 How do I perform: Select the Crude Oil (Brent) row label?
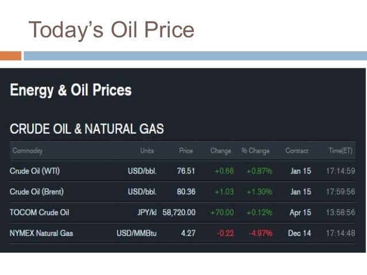[36, 192]
